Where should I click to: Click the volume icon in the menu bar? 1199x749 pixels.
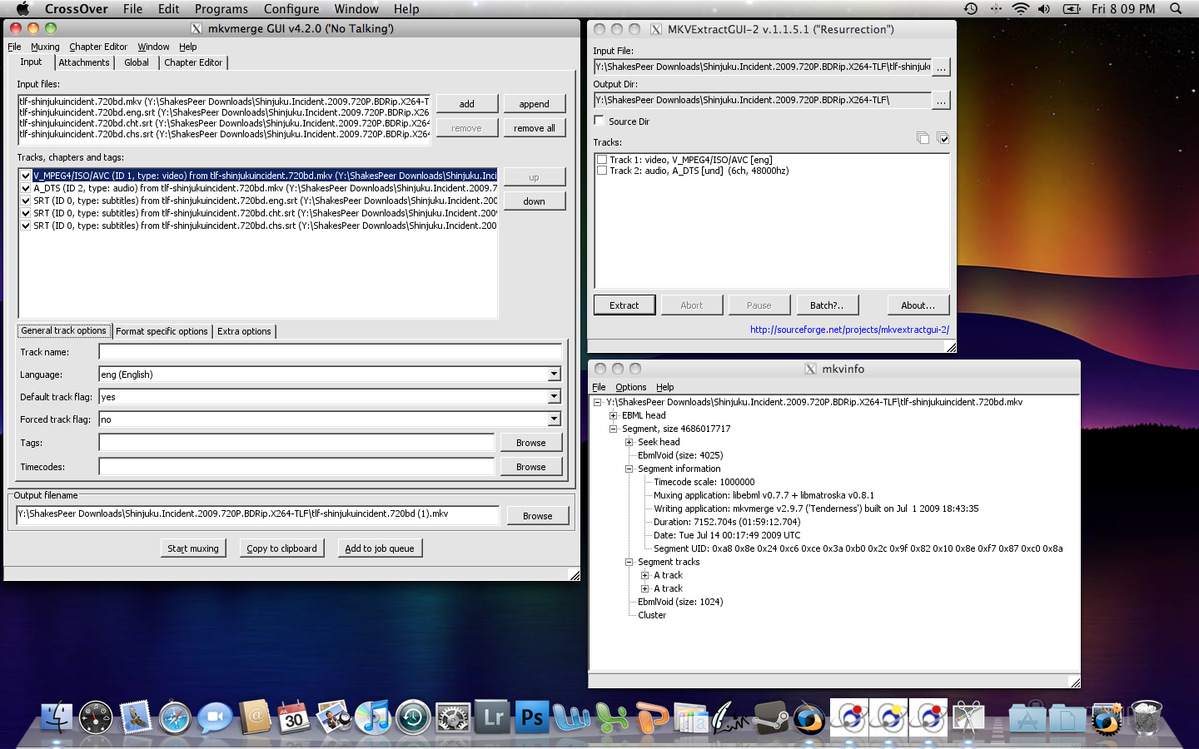tap(1044, 9)
